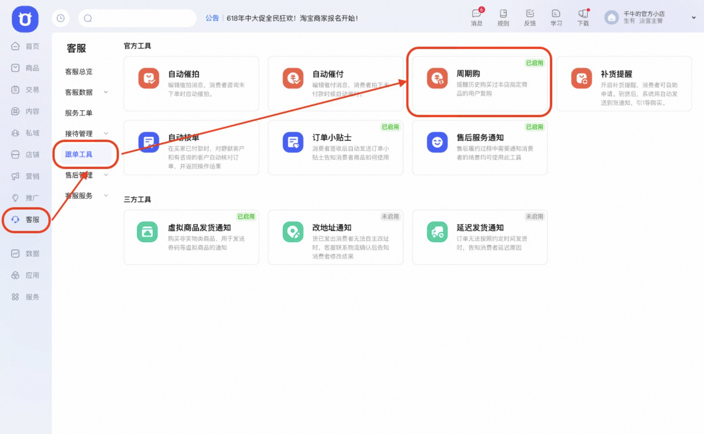Open the 补货提醒 card title
Screen dimensions: 704x434
coord(616,74)
